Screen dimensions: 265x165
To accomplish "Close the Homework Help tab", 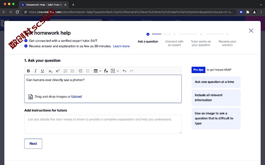I will tap(65, 5).
